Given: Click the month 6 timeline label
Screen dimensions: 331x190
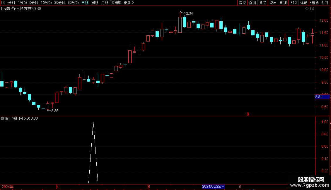Looking at the screenshot, I should pyautogui.click(x=240, y=186).
